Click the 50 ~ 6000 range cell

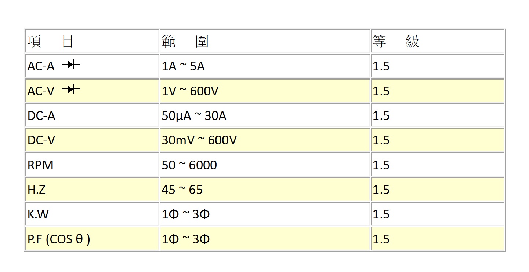[265, 165]
